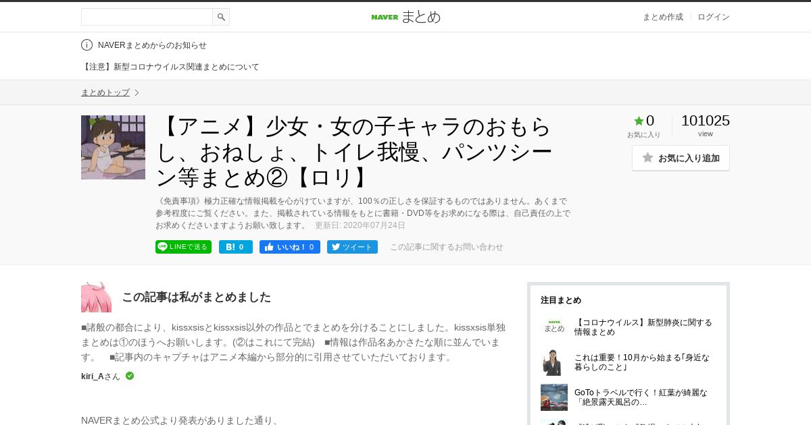
Task: Click the Hatena B! bookmark button
Action: click(x=236, y=247)
